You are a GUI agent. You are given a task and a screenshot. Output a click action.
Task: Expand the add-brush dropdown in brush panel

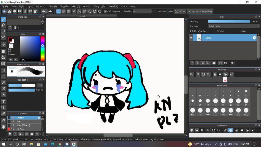pyautogui.click(x=23, y=134)
